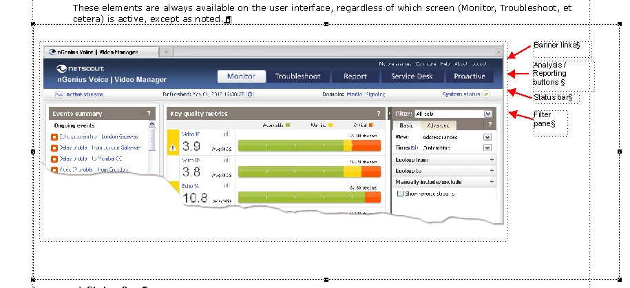
Task: Click the chart icon next to Video IP
Action: pos(227,134)
